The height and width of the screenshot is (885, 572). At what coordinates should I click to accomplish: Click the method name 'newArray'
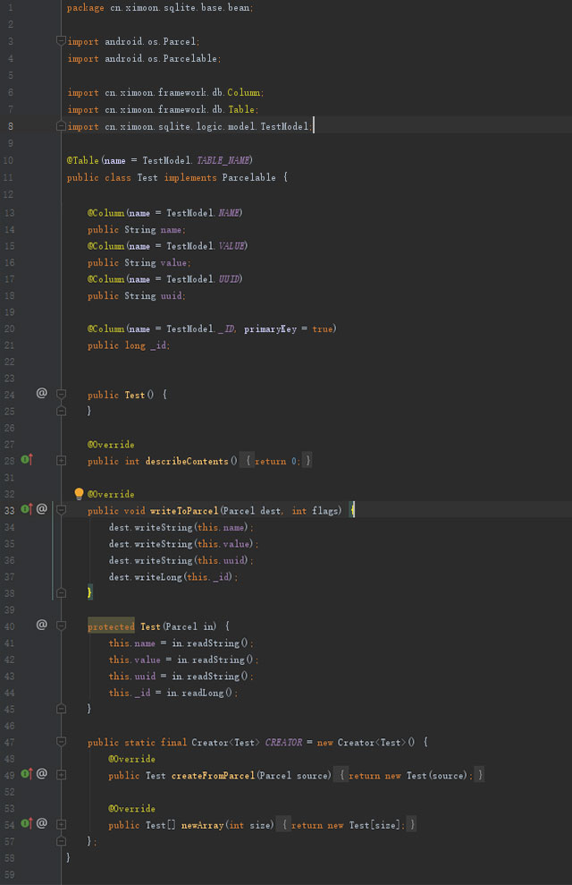(x=203, y=825)
